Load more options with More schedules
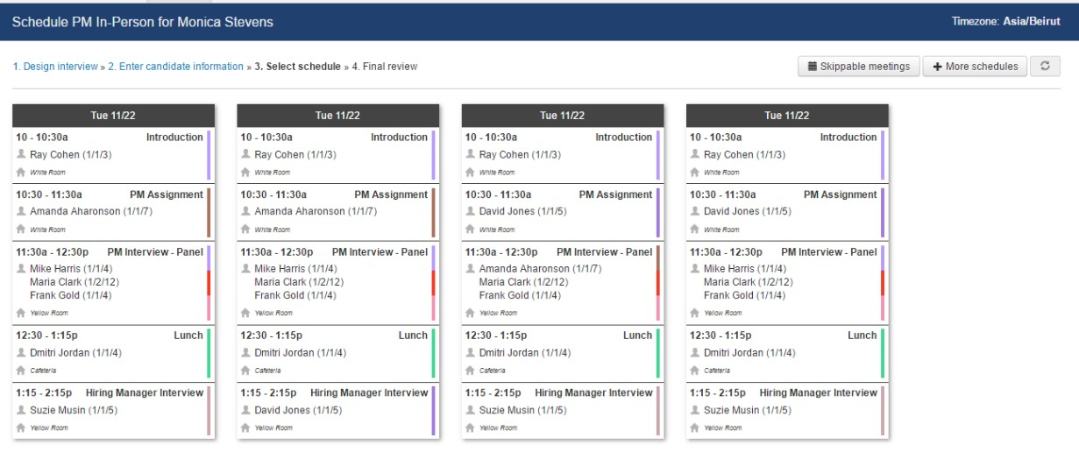The width and height of the screenshot is (1079, 452). point(975,67)
